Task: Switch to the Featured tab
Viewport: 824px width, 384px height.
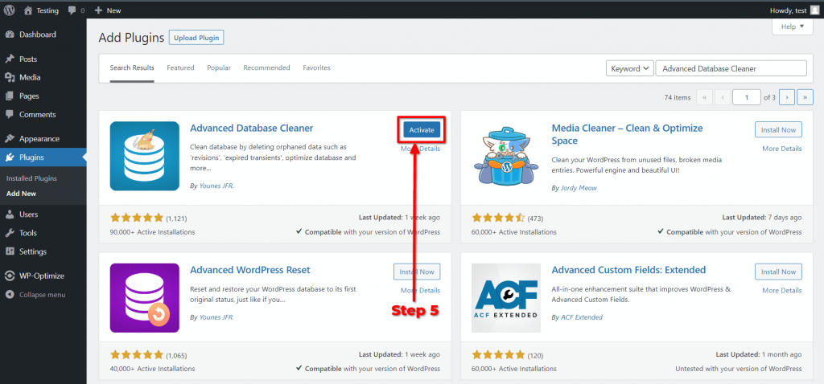Action: pyautogui.click(x=180, y=68)
